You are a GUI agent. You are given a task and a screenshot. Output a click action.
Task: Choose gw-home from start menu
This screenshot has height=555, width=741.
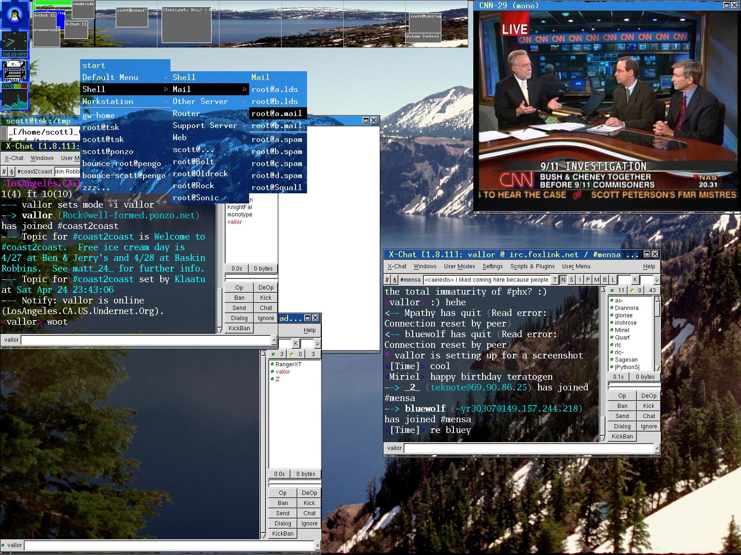(125, 115)
